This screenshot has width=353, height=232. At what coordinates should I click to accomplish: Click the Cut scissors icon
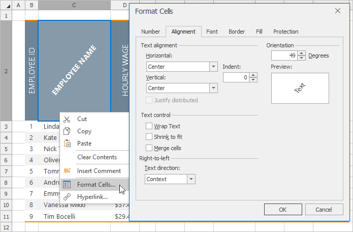(67, 119)
